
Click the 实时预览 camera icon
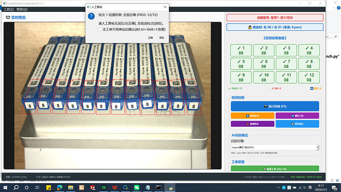coord(8,17)
